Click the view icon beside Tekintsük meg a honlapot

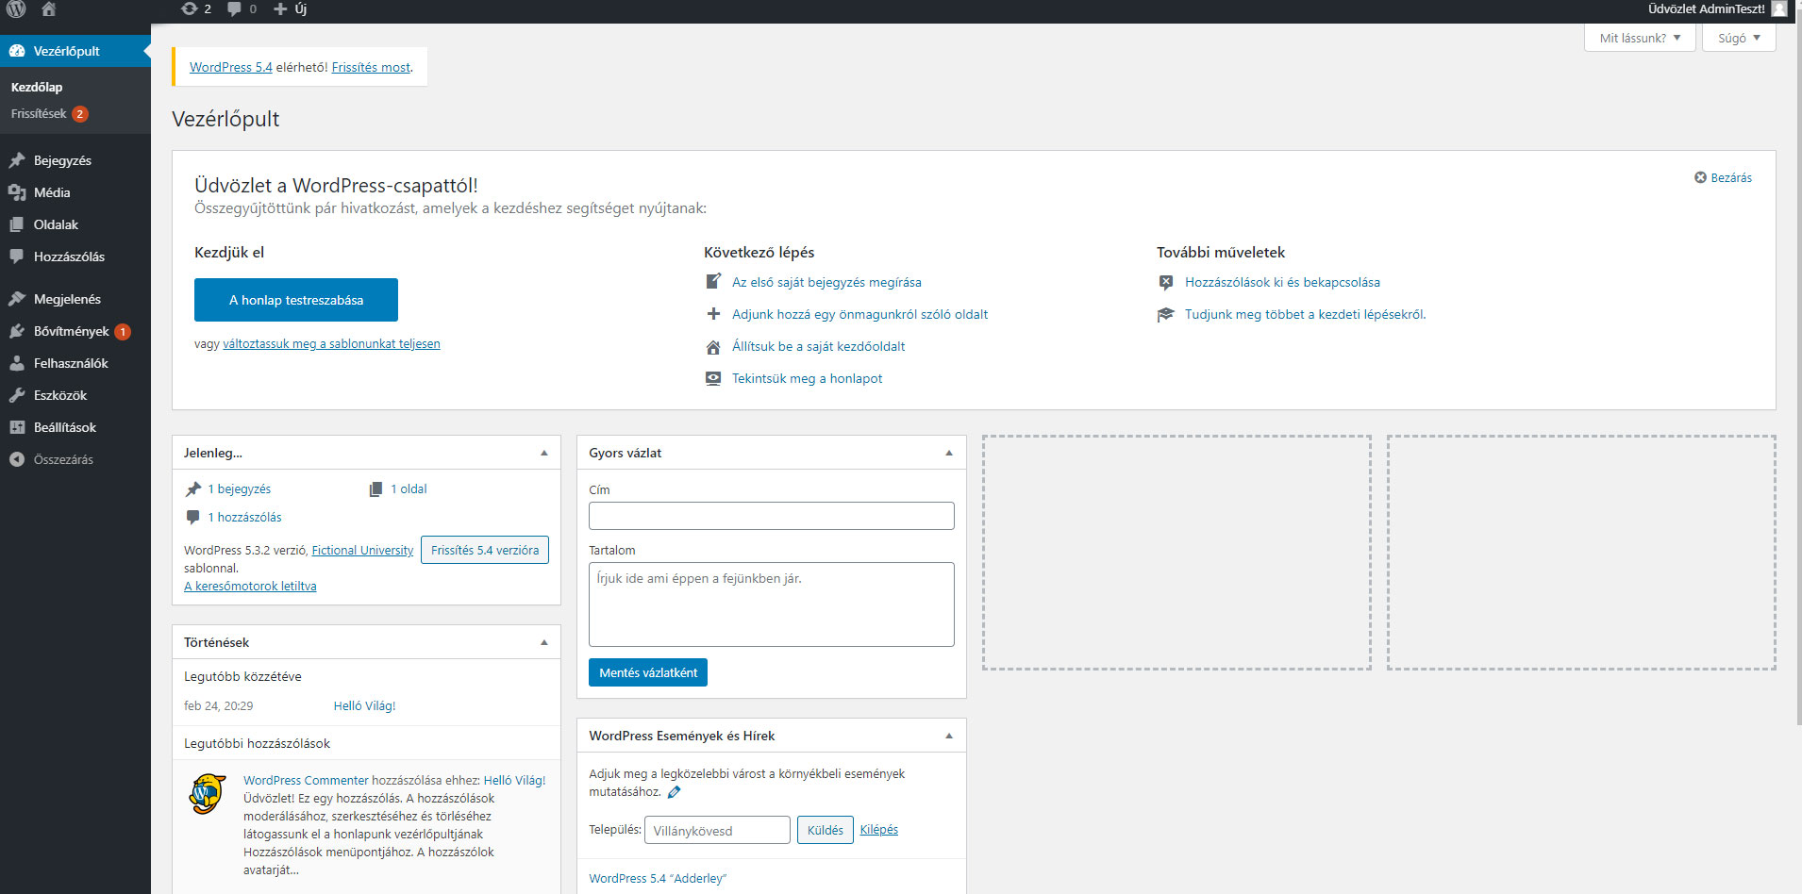coord(714,378)
